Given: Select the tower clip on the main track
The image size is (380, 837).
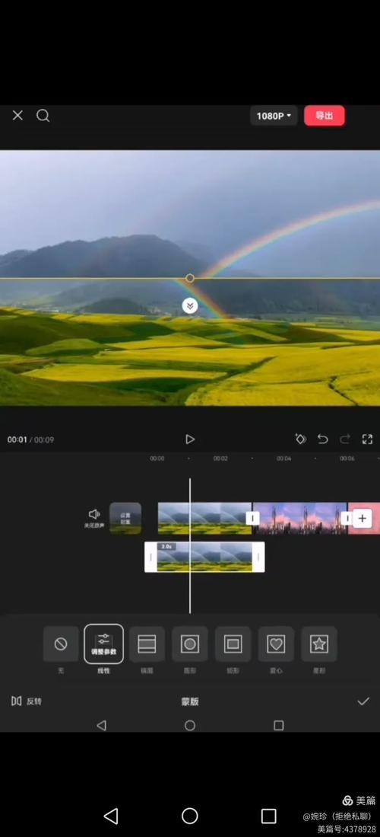Looking at the screenshot, I should point(300,519).
